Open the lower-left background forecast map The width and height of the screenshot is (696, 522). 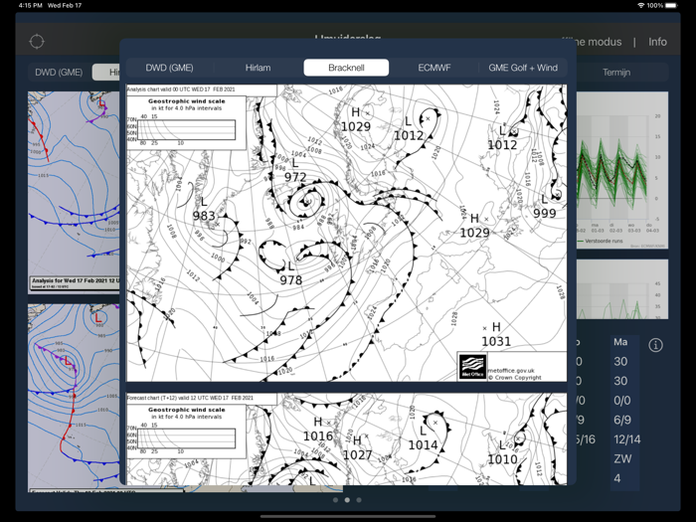tap(74, 398)
